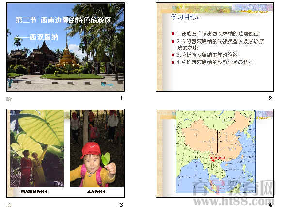
Task: Click the large green leaf photo
Action: tap(37, 148)
